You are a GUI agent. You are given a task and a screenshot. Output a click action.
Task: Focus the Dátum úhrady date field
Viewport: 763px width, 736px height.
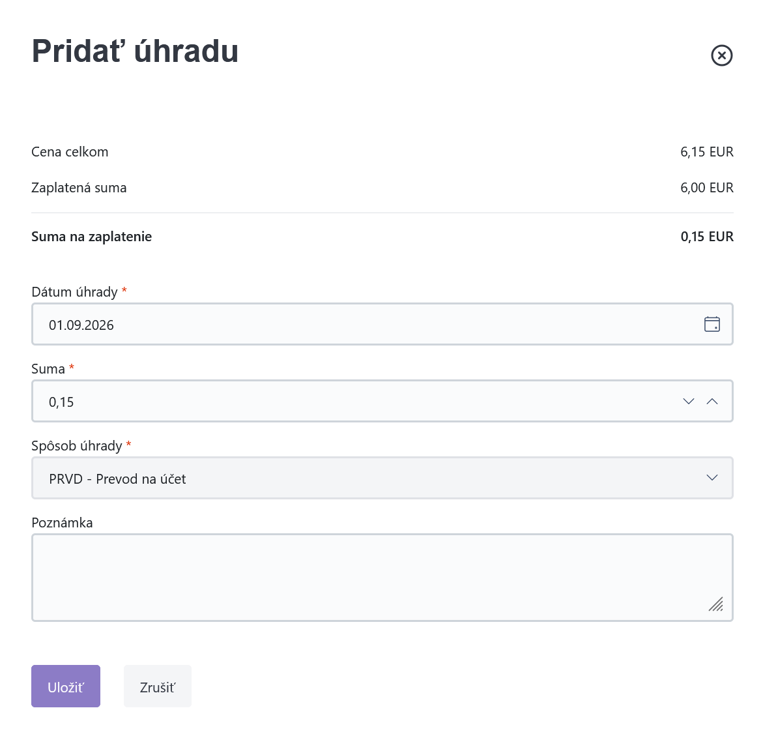point(382,324)
